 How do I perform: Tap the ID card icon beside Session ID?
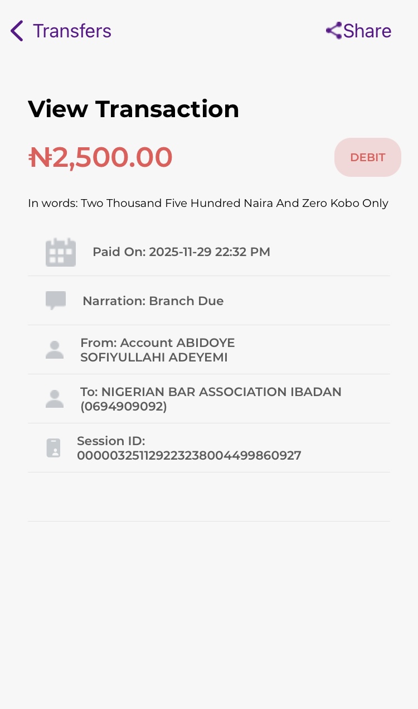tap(54, 448)
